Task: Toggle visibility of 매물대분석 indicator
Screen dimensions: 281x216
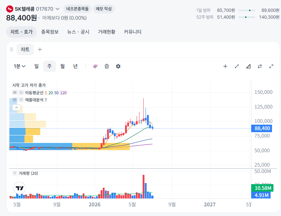Action: (x=15, y=100)
